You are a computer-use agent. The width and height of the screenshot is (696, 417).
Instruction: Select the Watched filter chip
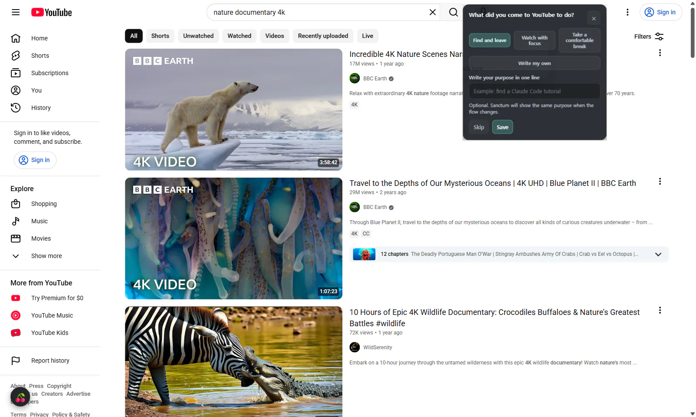coord(239,36)
